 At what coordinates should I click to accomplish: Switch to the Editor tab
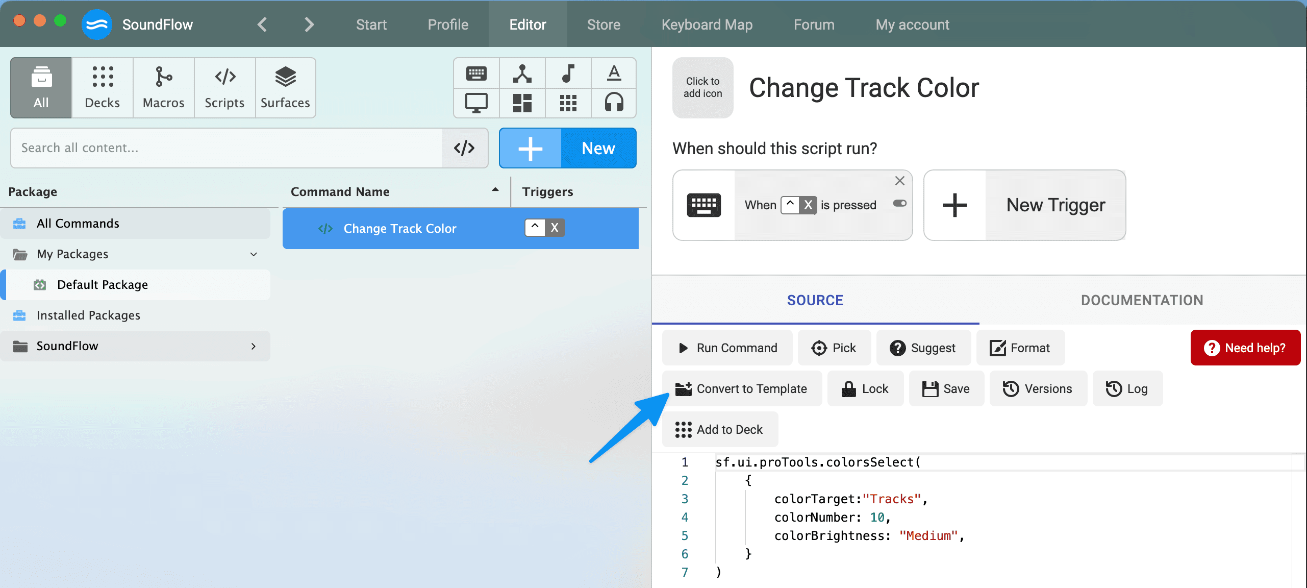tap(527, 24)
